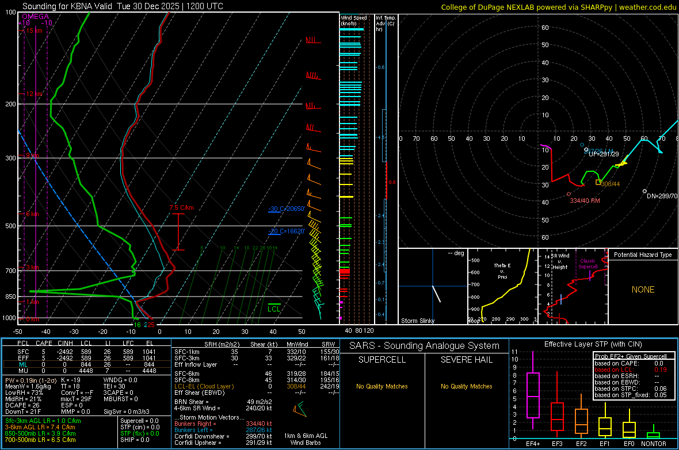This screenshot has width=679, height=450.
Task: Click the OMEGA label
Action: click(x=36, y=17)
